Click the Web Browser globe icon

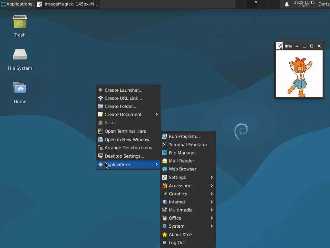(165, 169)
